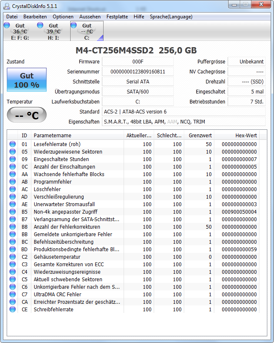Click blue status icon for Wiederzuweisungsereignisse
274x343 pixels.
(13, 272)
